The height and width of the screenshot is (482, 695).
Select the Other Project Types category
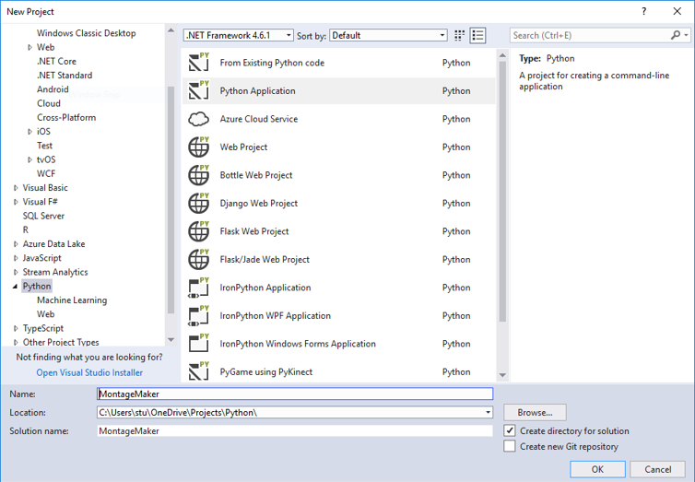click(61, 342)
